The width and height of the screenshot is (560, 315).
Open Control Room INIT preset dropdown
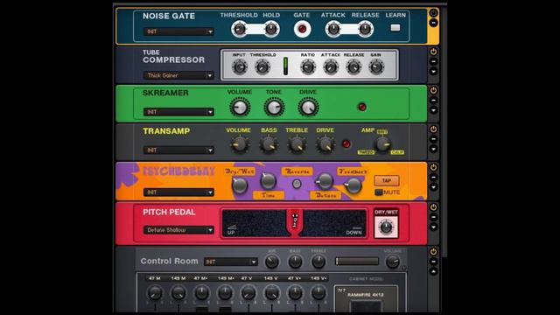coord(230,262)
